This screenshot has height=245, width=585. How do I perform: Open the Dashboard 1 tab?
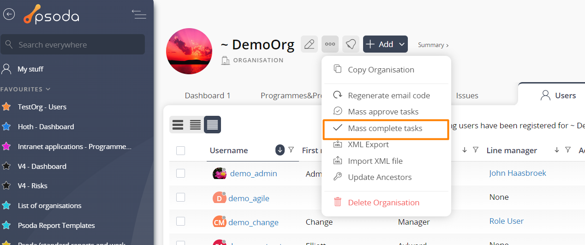208,96
